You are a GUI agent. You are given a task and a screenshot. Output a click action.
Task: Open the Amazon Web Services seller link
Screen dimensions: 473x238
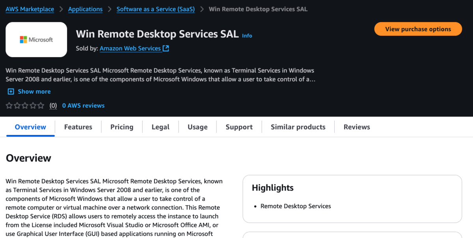130,48
